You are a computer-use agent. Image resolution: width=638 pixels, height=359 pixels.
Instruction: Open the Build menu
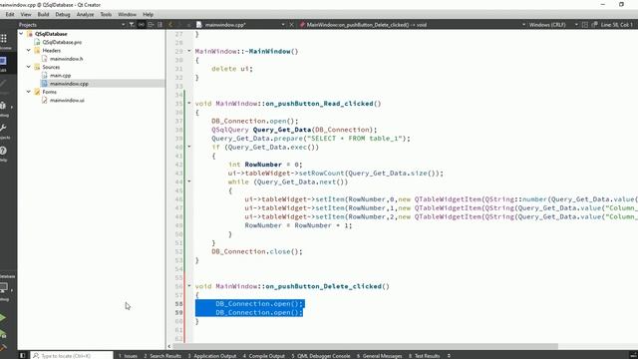[x=43, y=14]
